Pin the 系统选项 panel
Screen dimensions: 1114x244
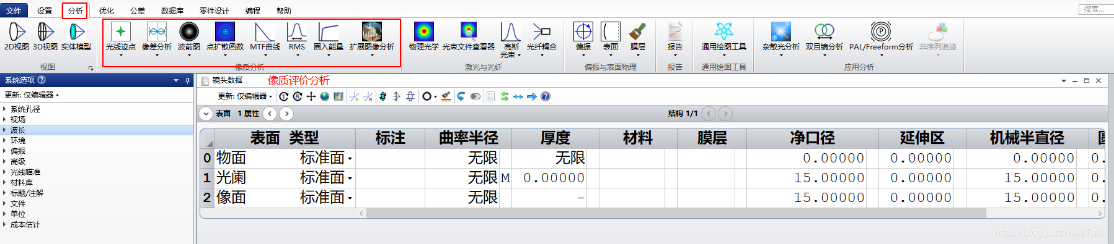pyautogui.click(x=187, y=80)
